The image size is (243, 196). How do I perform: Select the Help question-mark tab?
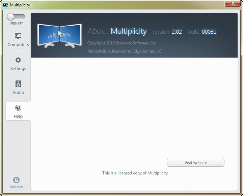pyautogui.click(x=18, y=111)
